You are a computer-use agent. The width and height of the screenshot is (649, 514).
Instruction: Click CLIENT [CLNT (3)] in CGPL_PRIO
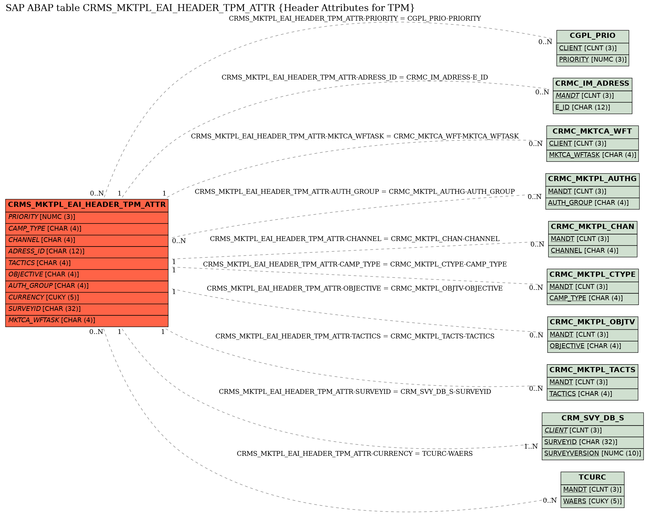(x=592, y=49)
